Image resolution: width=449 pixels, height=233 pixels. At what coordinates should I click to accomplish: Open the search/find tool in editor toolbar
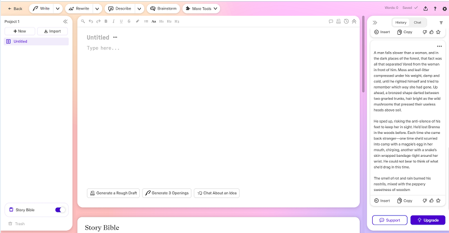pyautogui.click(x=83, y=21)
